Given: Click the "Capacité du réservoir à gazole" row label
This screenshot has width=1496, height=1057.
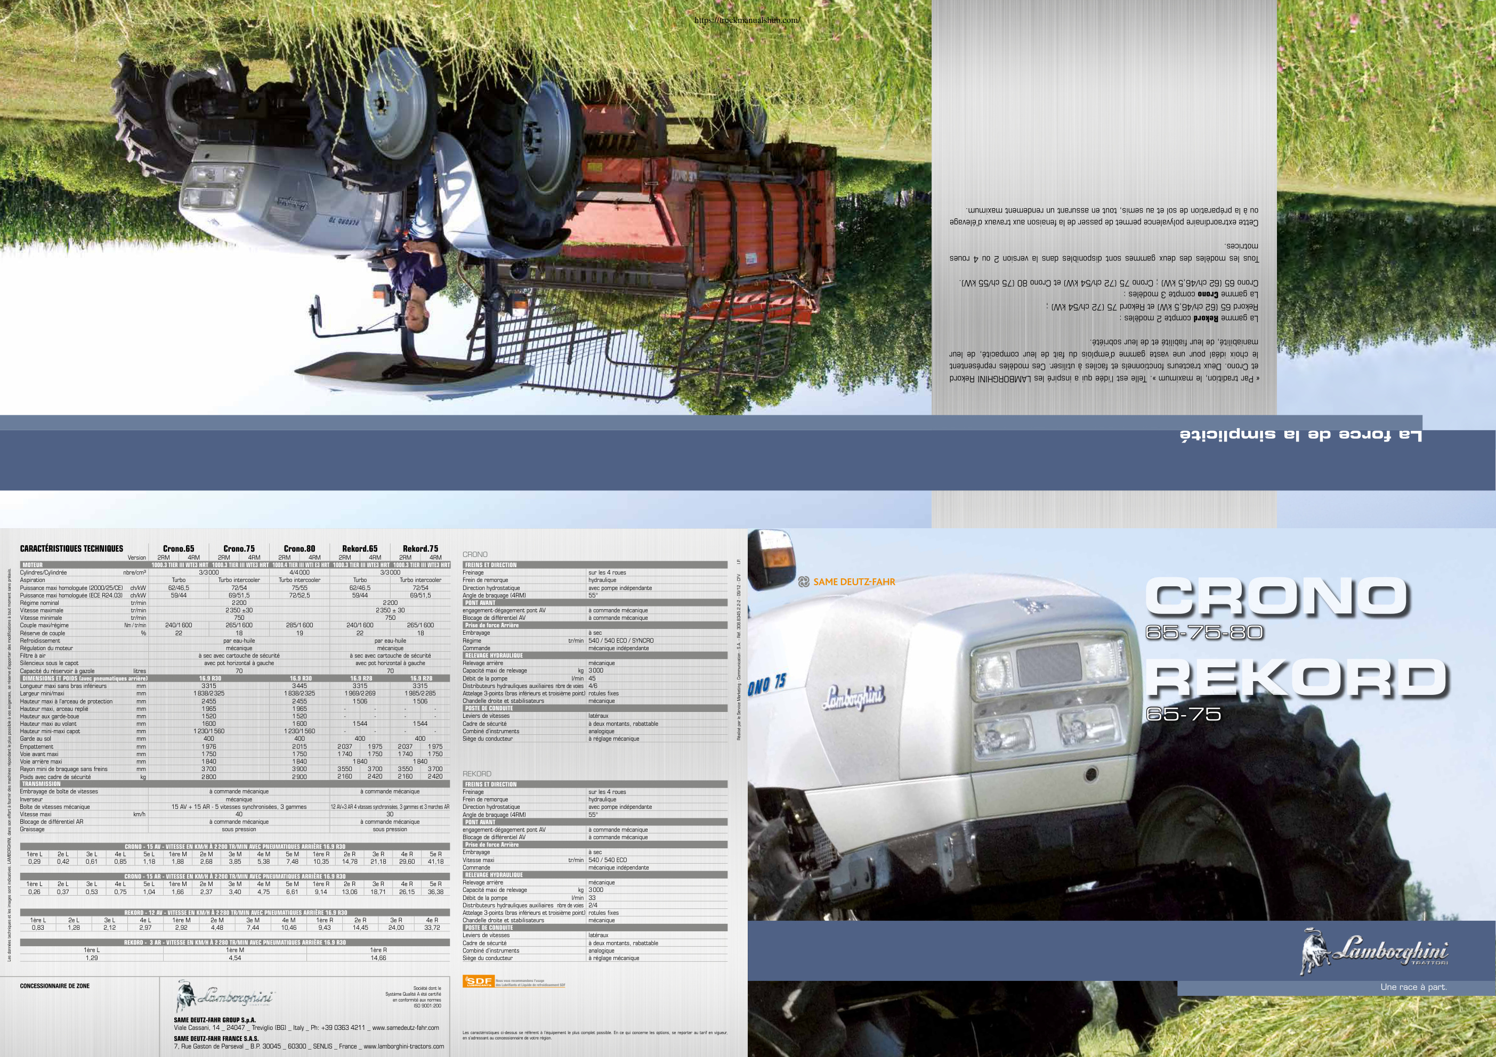Looking at the screenshot, I should [x=58, y=671].
